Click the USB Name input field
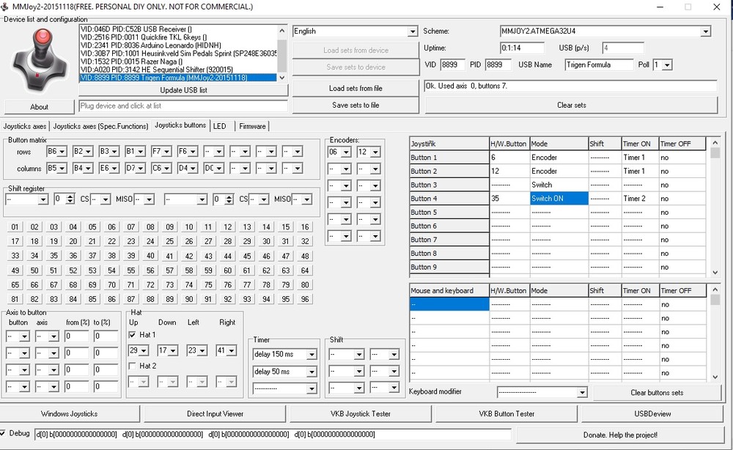The image size is (733, 450). pos(599,64)
